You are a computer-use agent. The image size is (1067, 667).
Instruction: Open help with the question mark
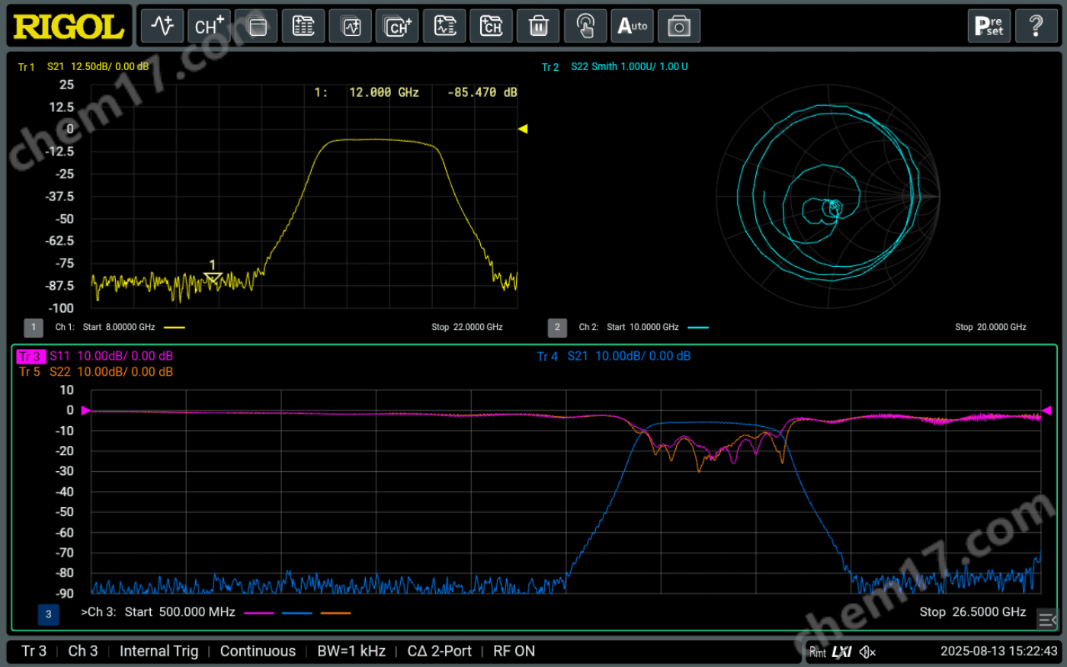(x=1036, y=26)
